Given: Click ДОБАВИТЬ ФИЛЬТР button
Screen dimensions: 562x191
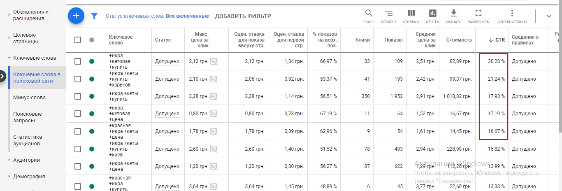Looking at the screenshot, I should pos(243,16).
